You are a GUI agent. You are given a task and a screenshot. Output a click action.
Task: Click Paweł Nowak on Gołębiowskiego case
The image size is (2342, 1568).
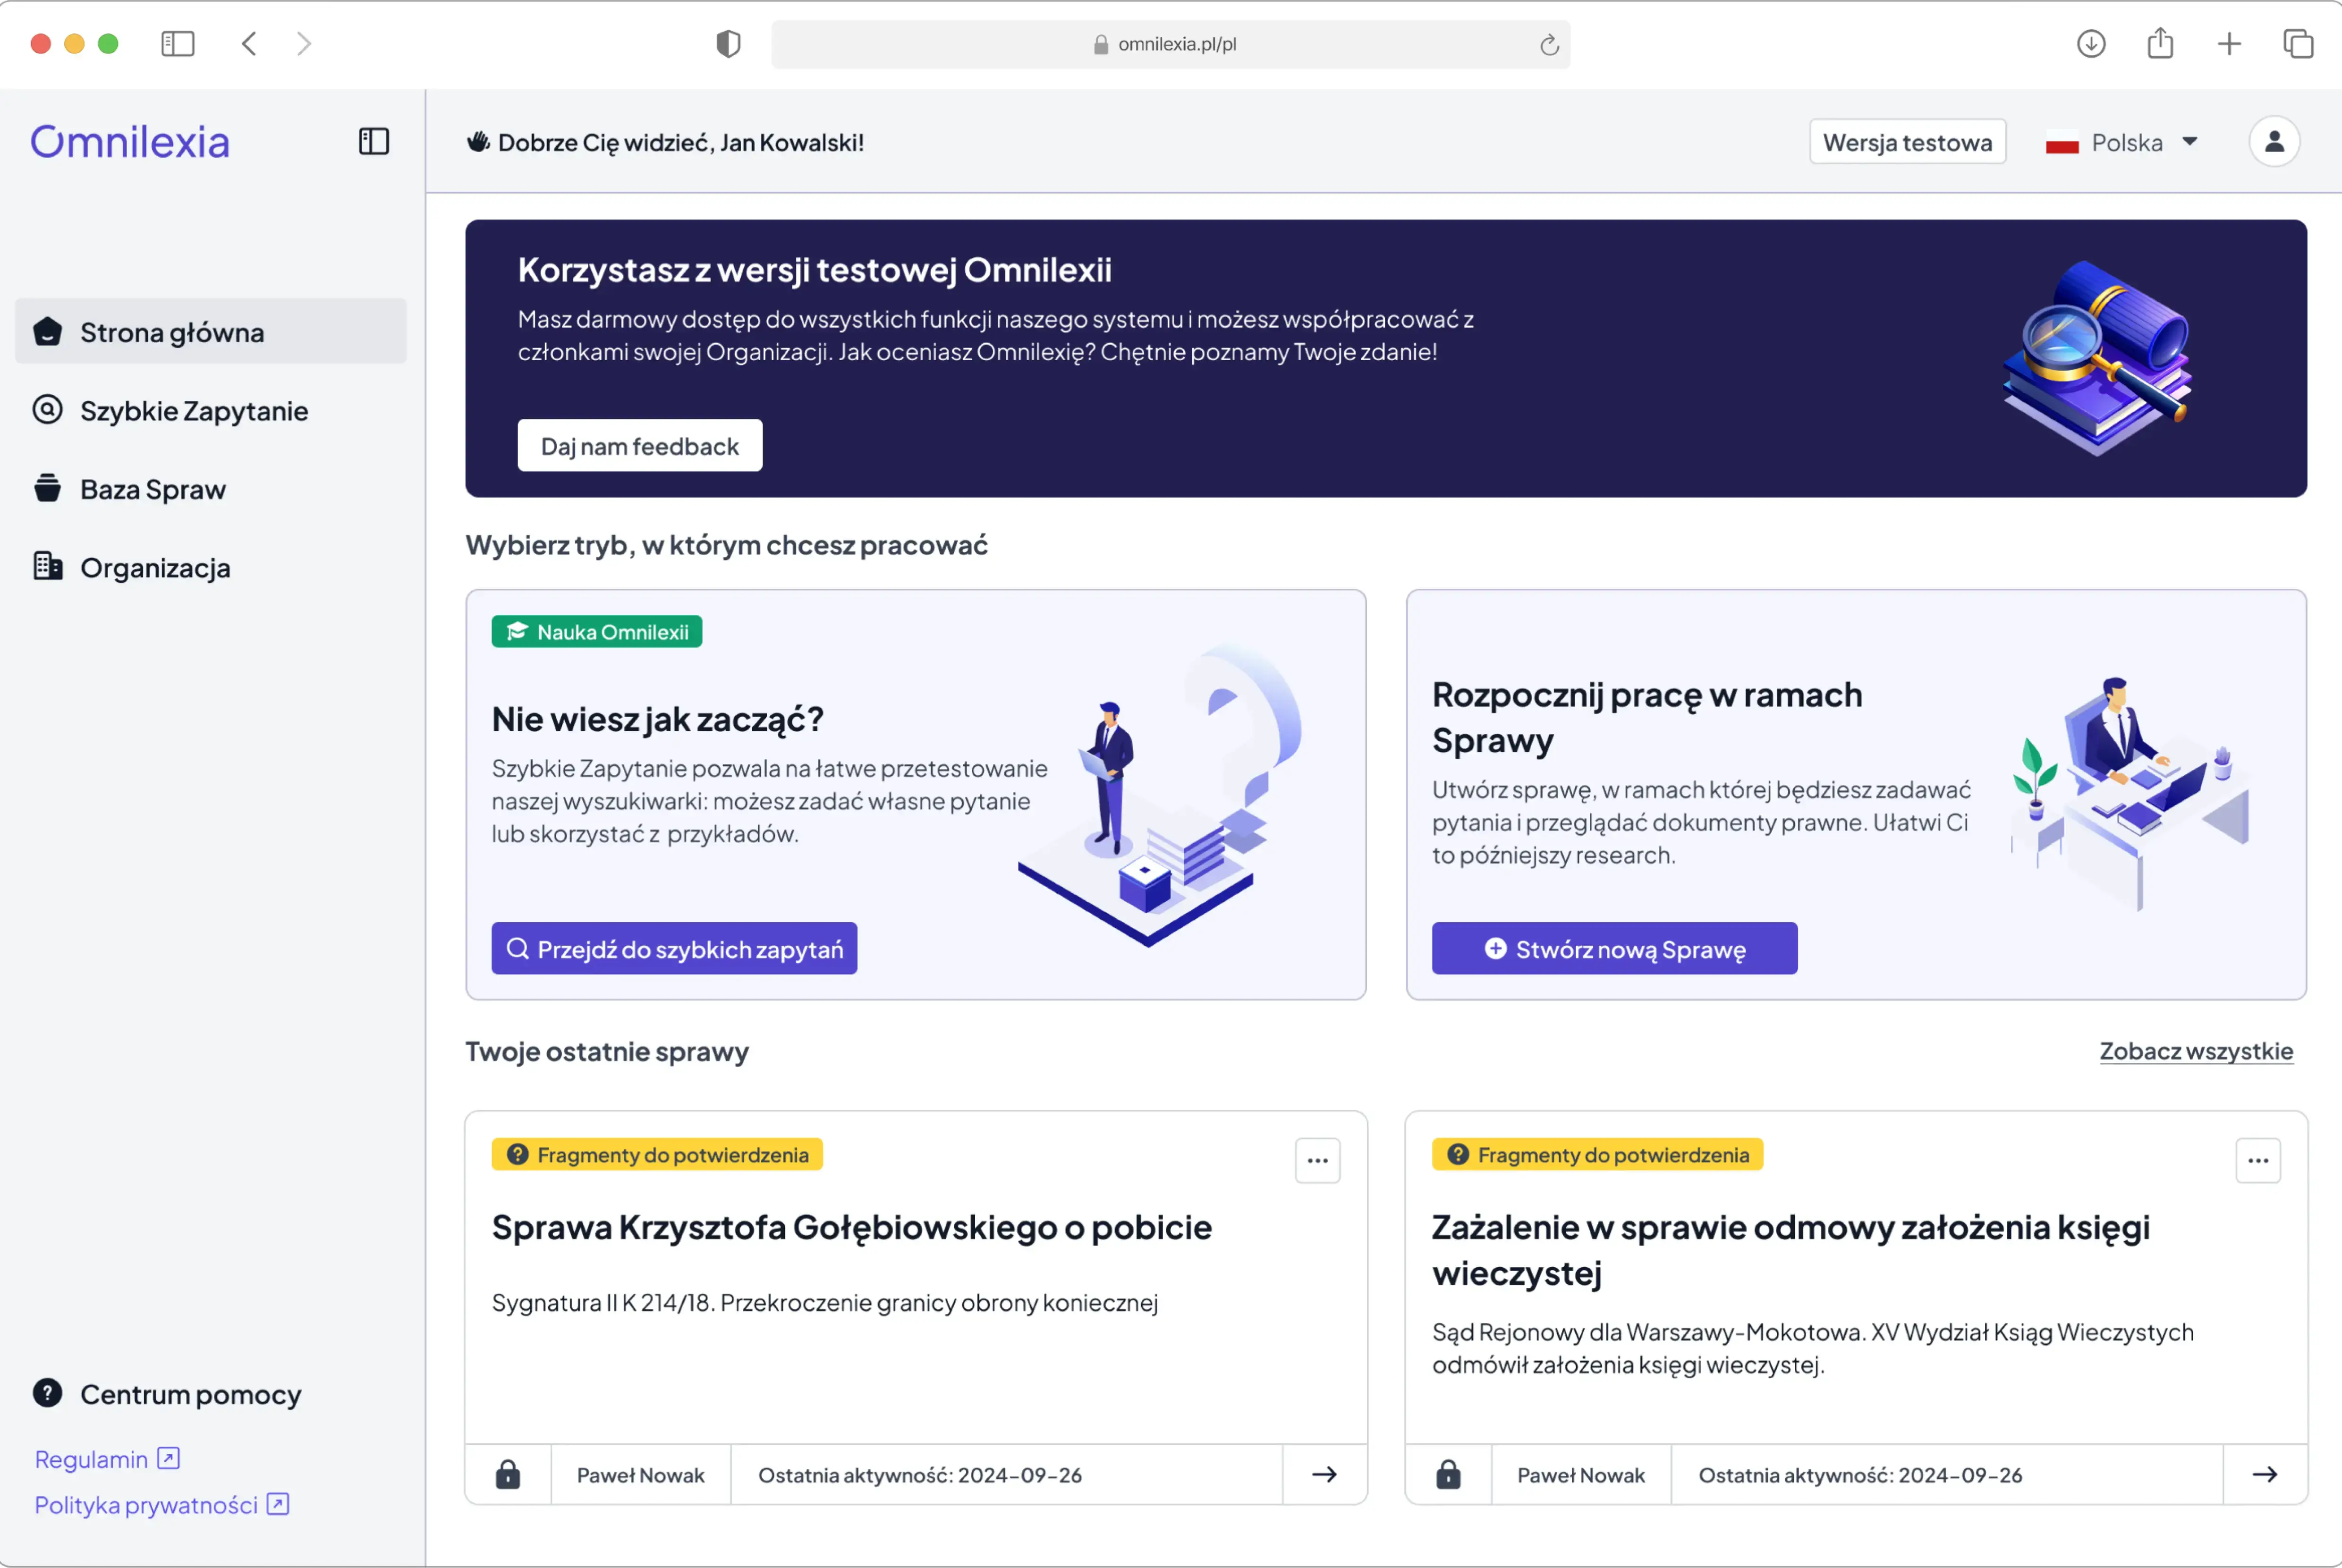(x=641, y=1474)
